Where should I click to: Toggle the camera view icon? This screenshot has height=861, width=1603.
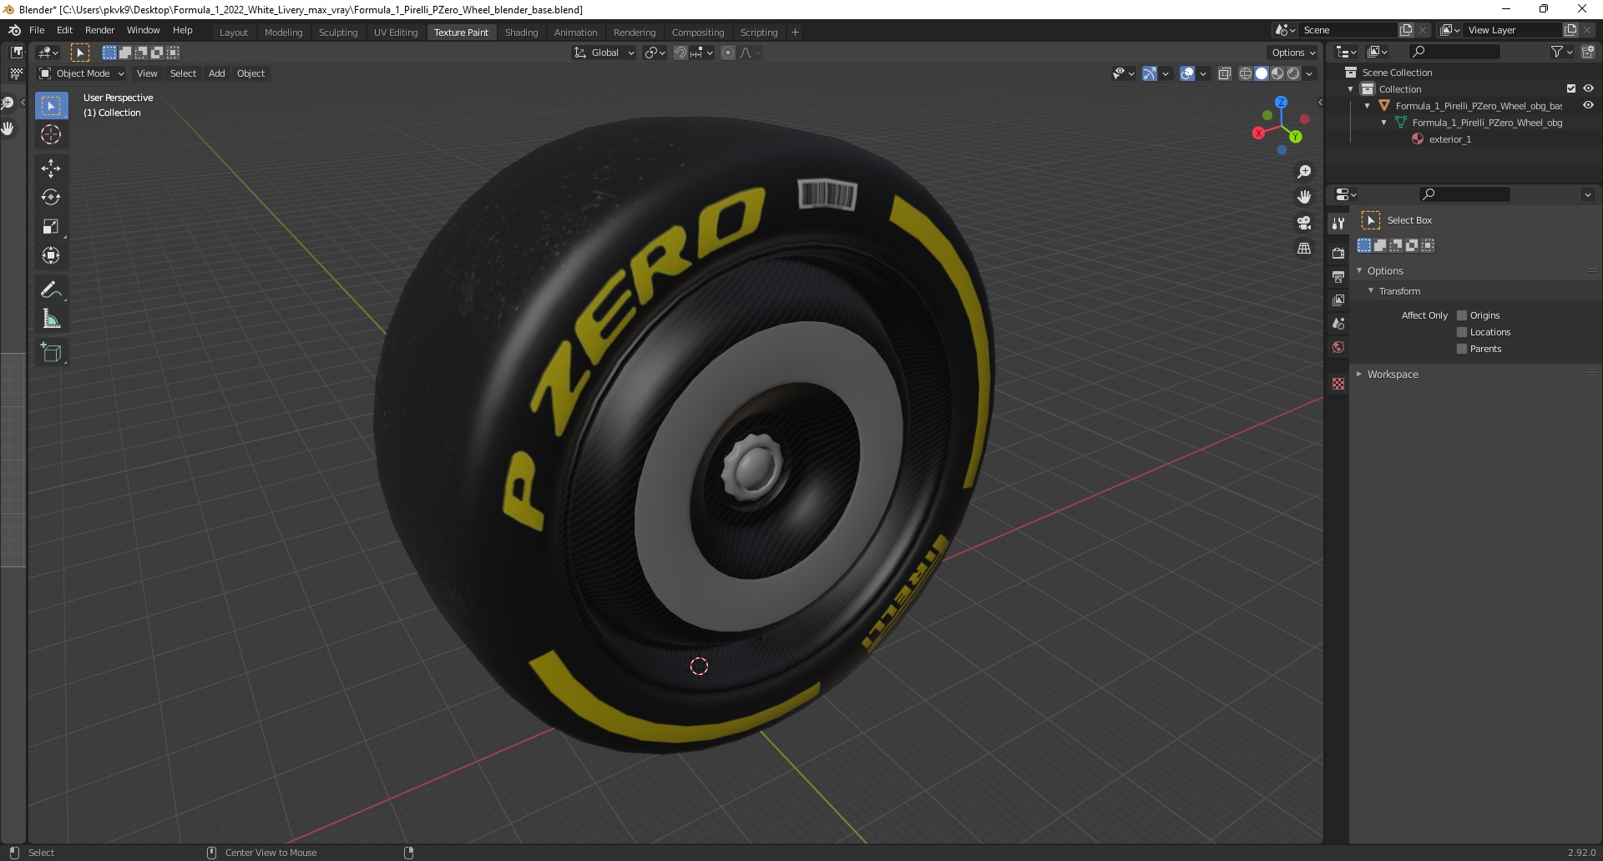point(1304,223)
